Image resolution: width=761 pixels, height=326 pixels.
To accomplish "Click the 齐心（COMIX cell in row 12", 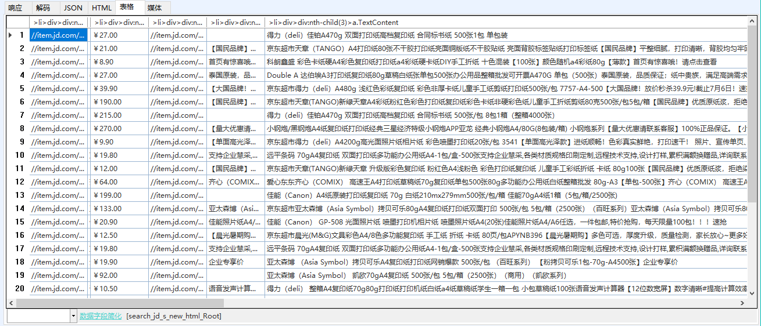I will pyautogui.click(x=235, y=182).
